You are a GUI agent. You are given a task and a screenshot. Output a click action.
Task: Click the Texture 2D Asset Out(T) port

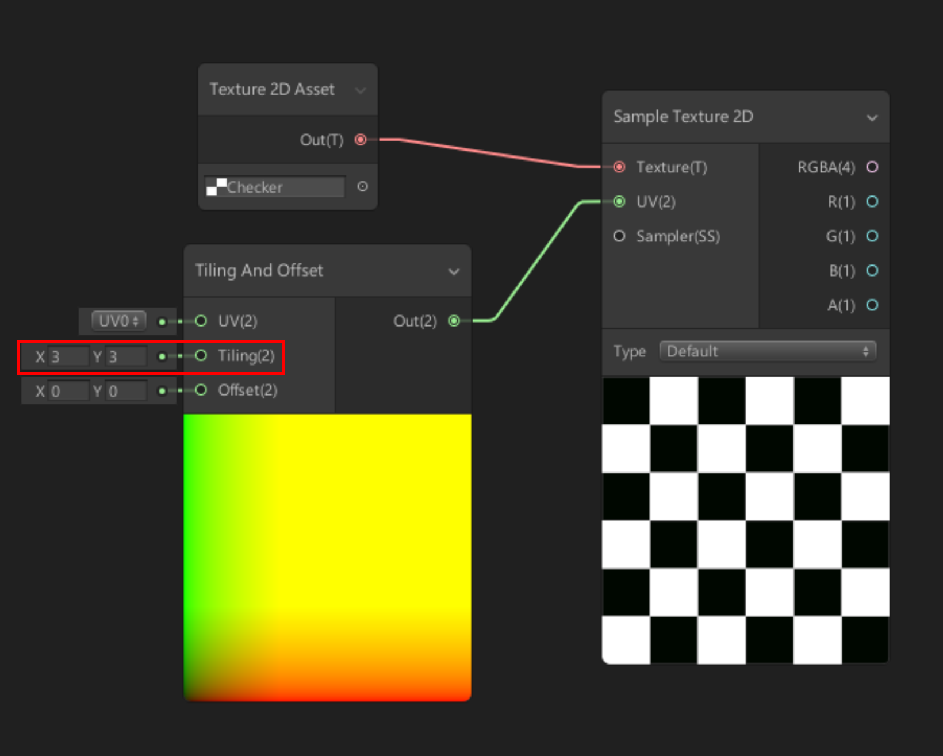pos(361,140)
